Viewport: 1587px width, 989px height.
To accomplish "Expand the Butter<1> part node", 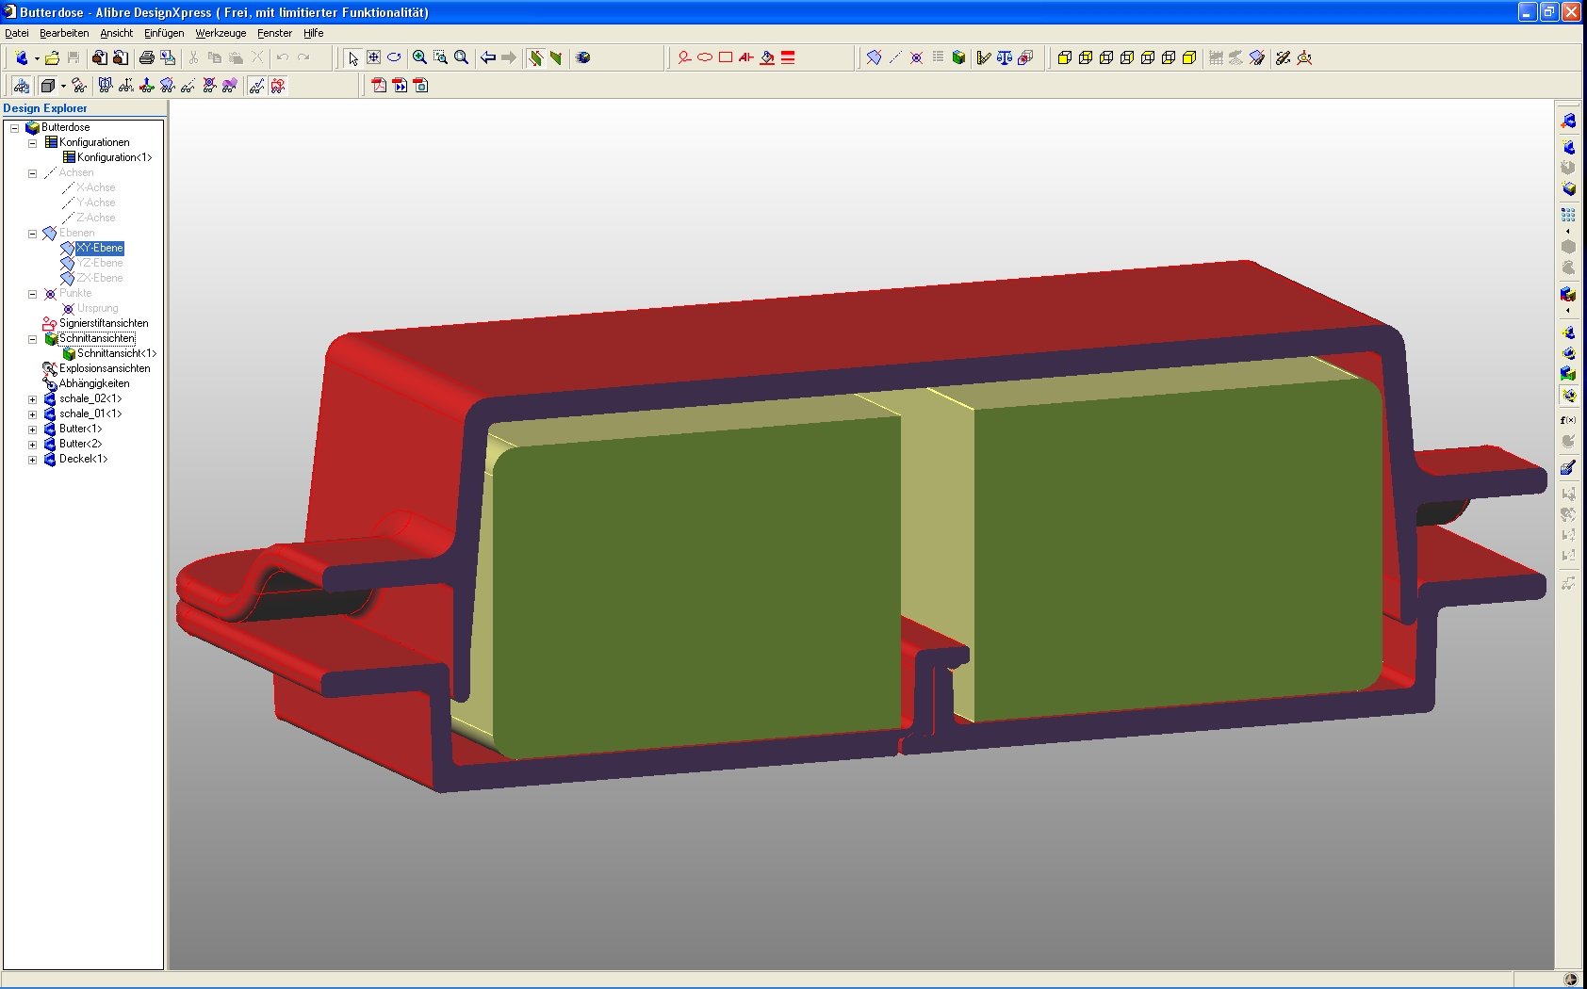I will tap(32, 430).
